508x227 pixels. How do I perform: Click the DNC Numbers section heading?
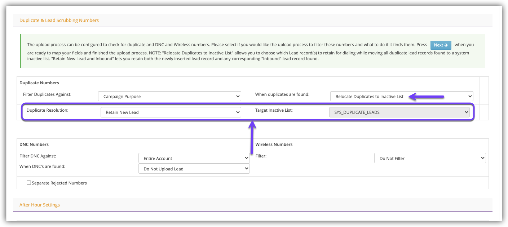click(34, 144)
